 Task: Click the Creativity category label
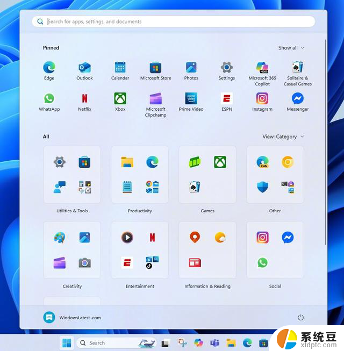point(72,286)
